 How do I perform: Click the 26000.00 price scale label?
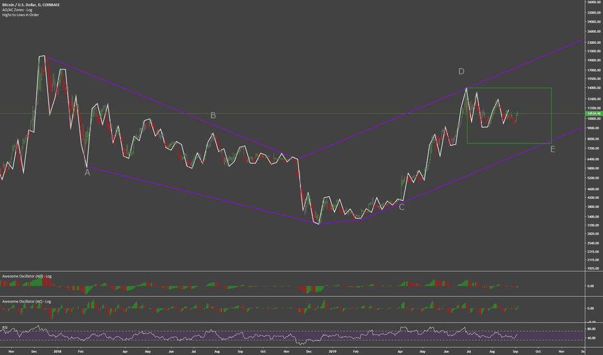[x=594, y=32]
